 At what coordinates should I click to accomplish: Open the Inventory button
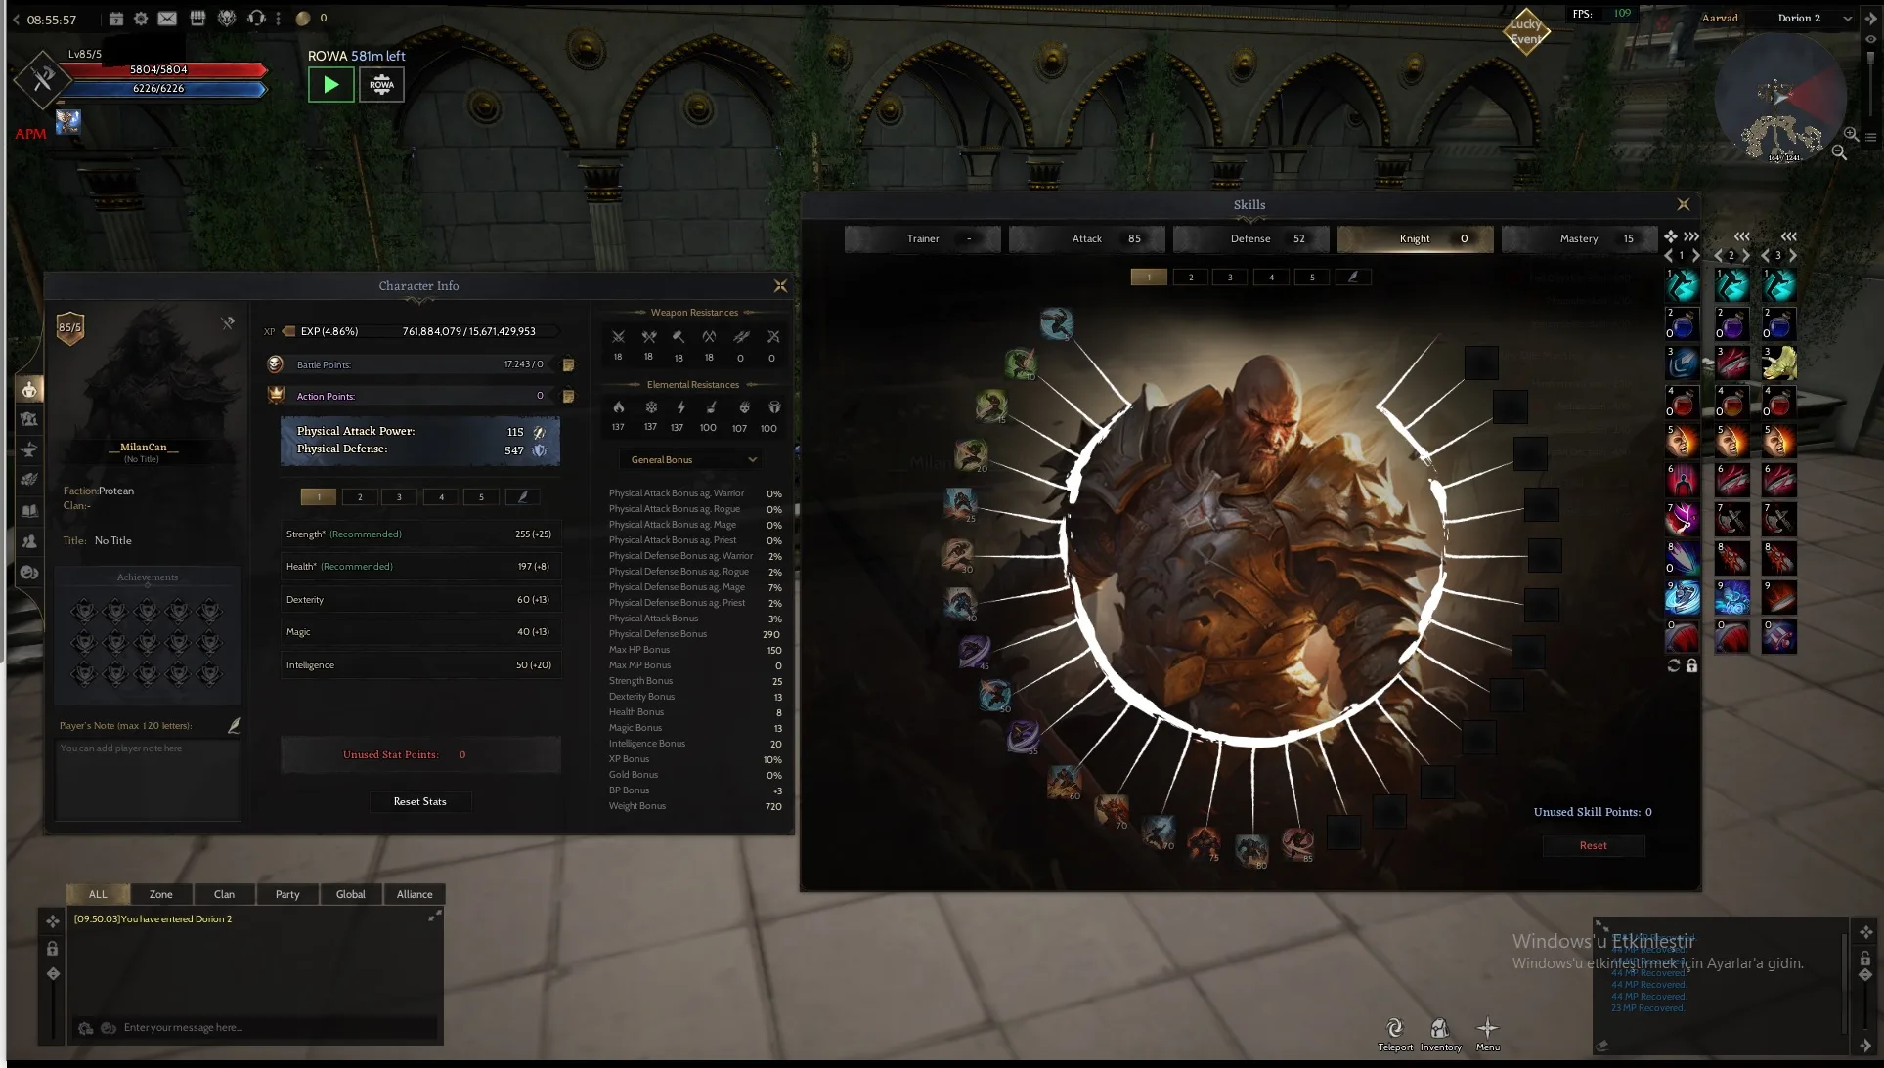(1440, 1034)
